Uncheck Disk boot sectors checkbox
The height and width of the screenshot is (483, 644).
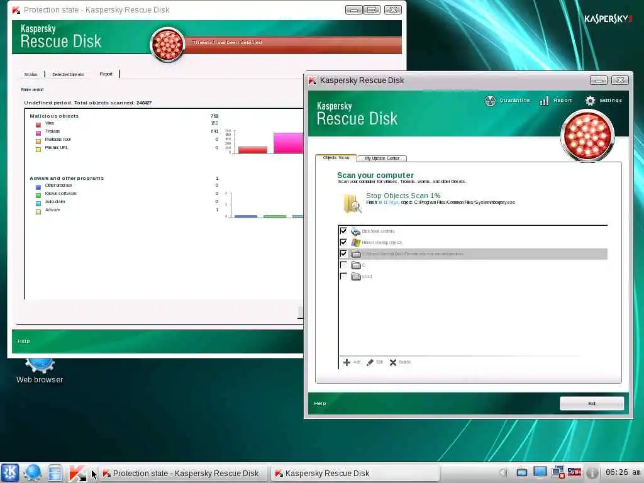coord(343,231)
